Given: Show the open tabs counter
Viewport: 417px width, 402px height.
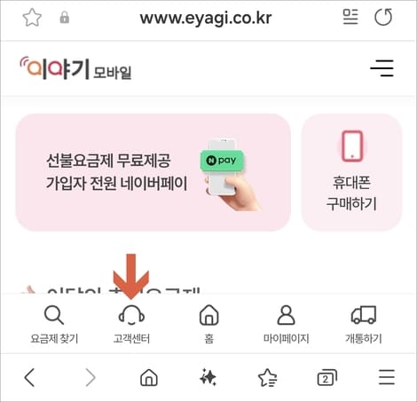Looking at the screenshot, I should click(x=327, y=377).
